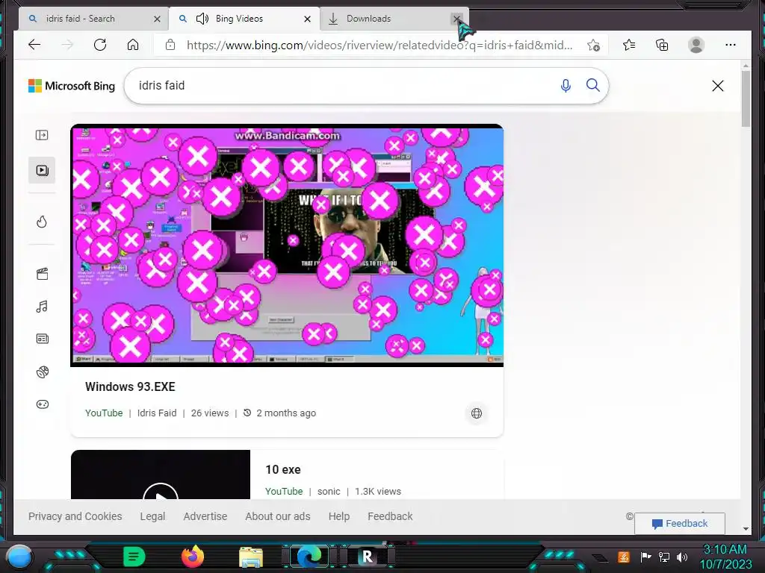Open the Action Center flag icon
Image resolution: width=765 pixels, height=573 pixels.
(x=645, y=557)
